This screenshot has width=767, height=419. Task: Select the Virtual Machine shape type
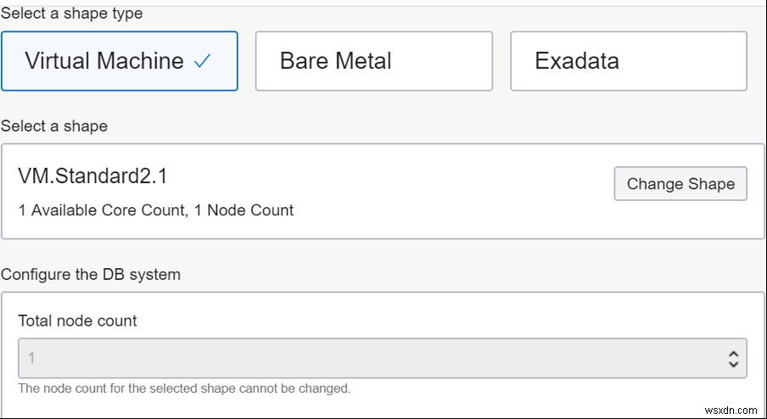(119, 61)
